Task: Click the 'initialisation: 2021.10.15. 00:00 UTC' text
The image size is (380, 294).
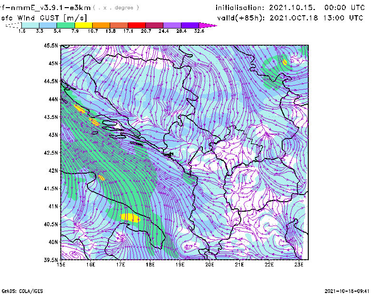Action: (x=290, y=8)
